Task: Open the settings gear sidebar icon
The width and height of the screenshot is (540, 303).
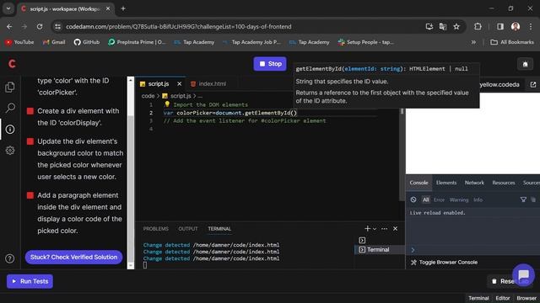Action: [10, 150]
